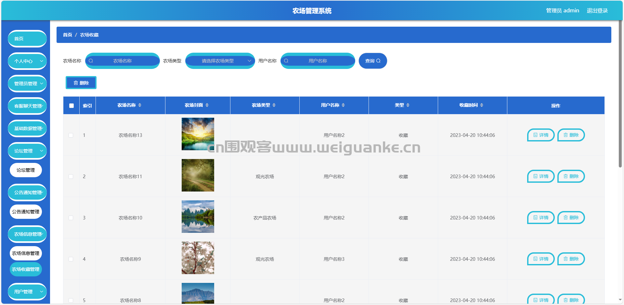Viewport: 624px width, 305px height.
Task: Click the 索引 column header
Action: point(87,106)
